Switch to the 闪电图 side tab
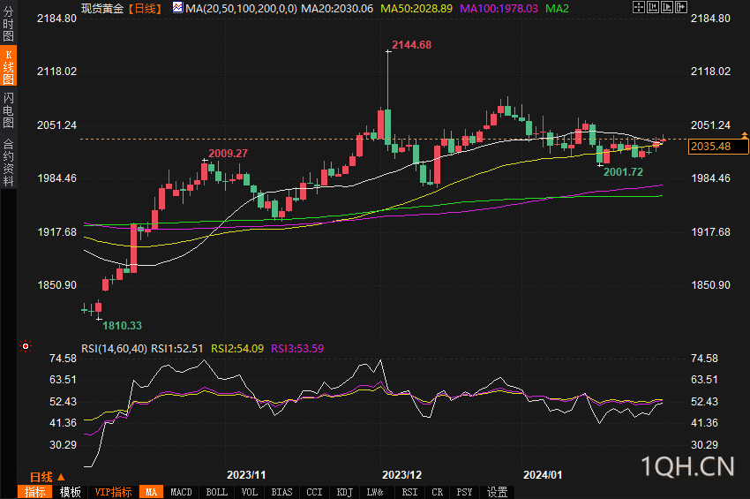The image size is (750, 499). (x=8, y=110)
